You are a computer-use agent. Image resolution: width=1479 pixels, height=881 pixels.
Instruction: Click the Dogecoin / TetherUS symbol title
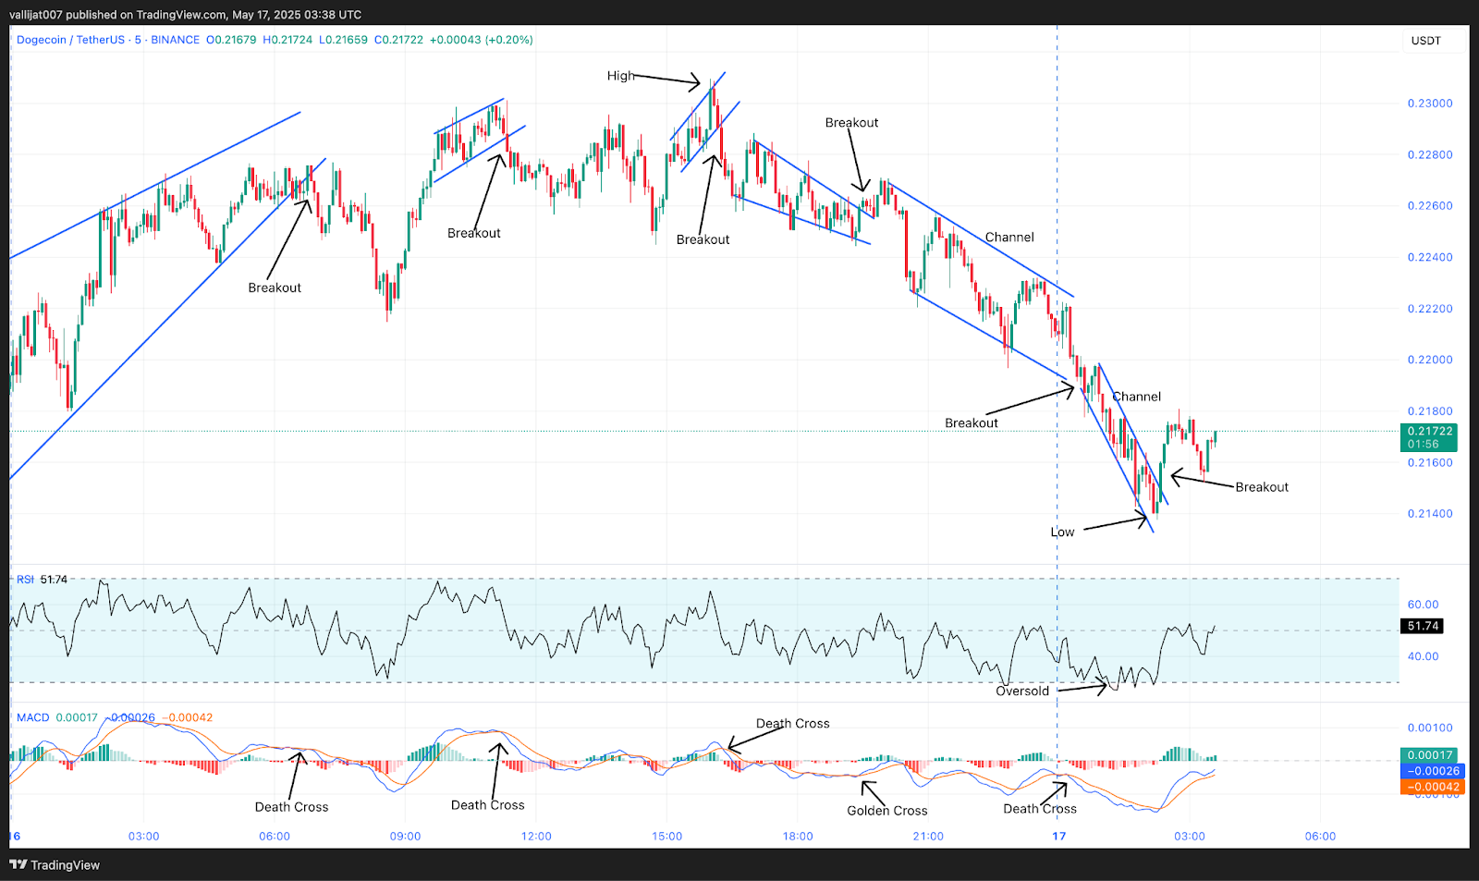tap(70, 40)
